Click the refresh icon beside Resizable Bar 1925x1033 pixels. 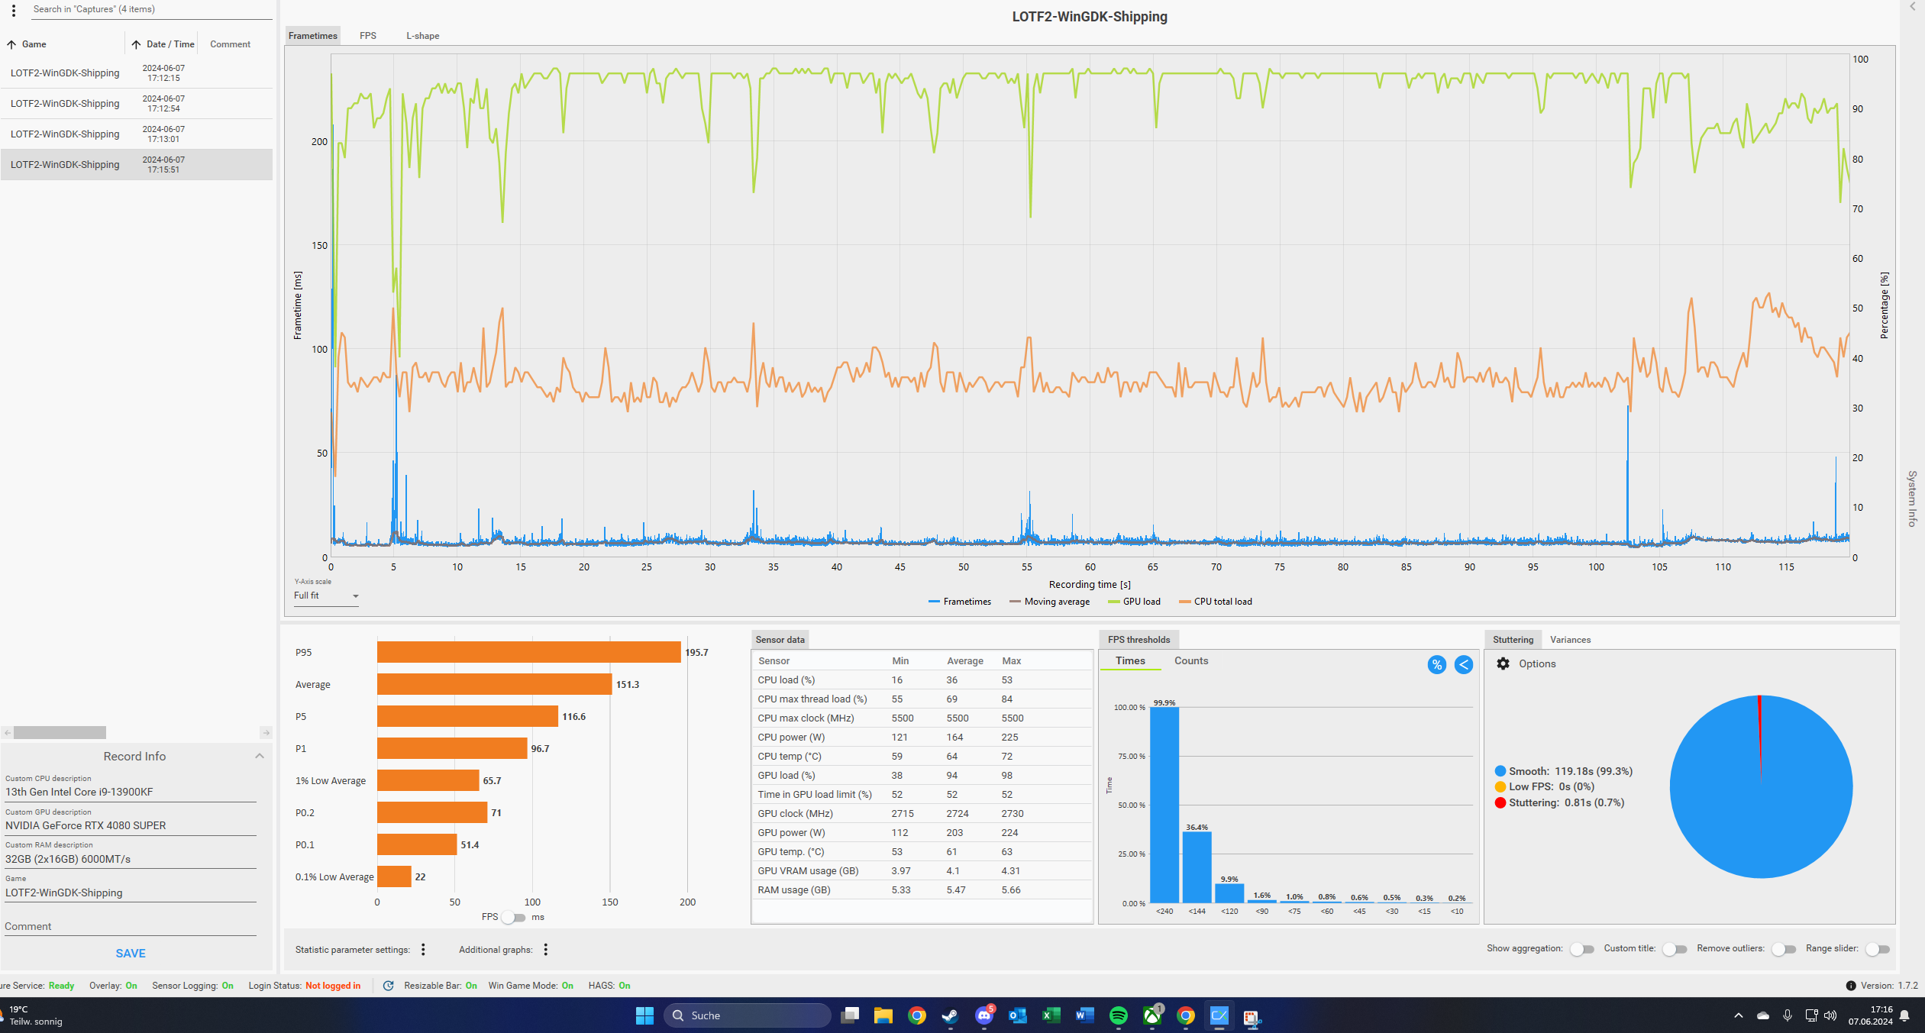[x=388, y=985]
